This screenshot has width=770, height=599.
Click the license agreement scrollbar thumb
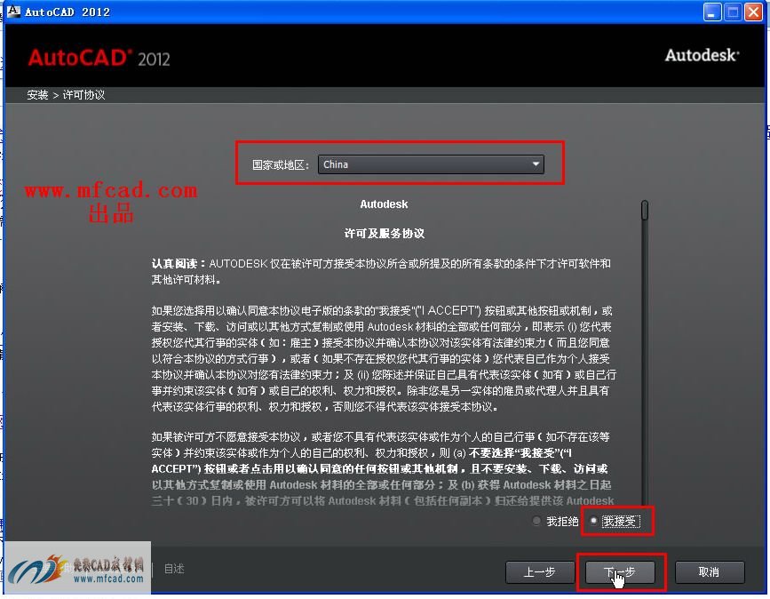(645, 211)
